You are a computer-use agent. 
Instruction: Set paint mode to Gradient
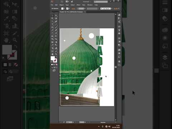54,64
